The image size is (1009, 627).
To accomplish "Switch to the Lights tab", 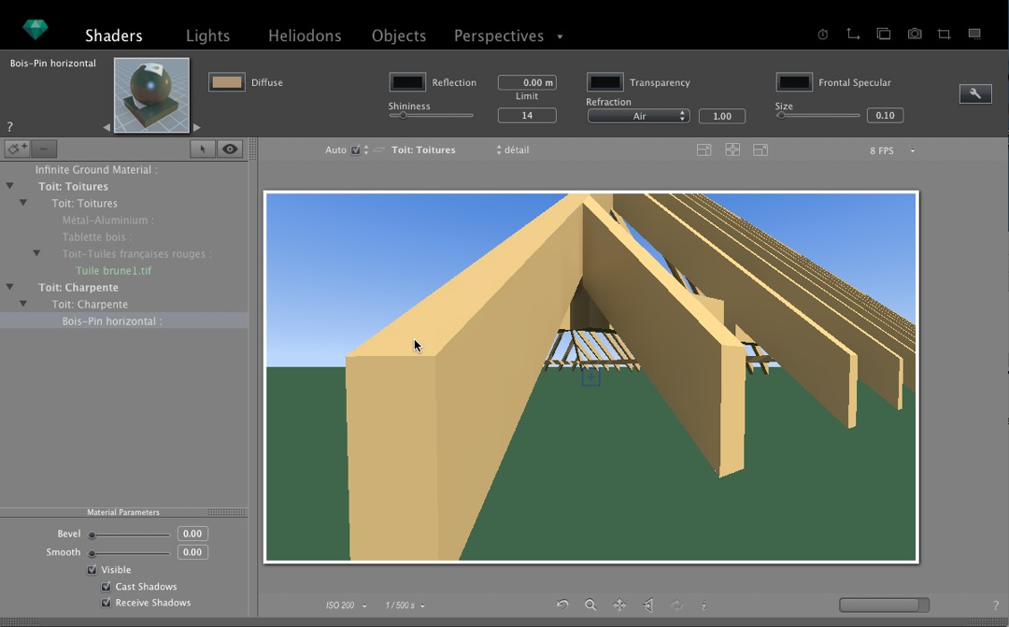I will (207, 36).
